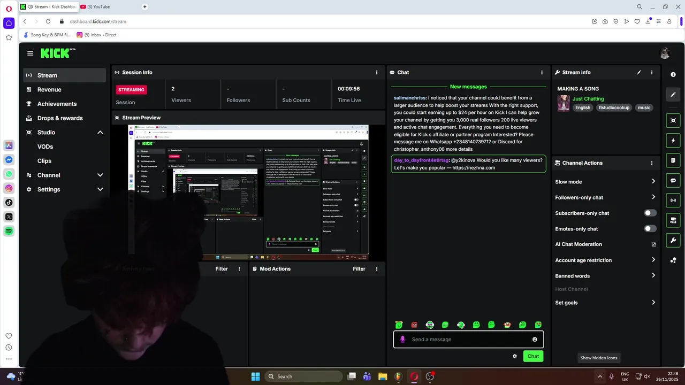Open Instagram from the Opera sidebar

pyautogui.click(x=9, y=188)
